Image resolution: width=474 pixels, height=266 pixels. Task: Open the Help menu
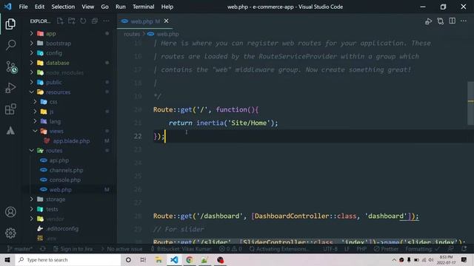click(167, 7)
